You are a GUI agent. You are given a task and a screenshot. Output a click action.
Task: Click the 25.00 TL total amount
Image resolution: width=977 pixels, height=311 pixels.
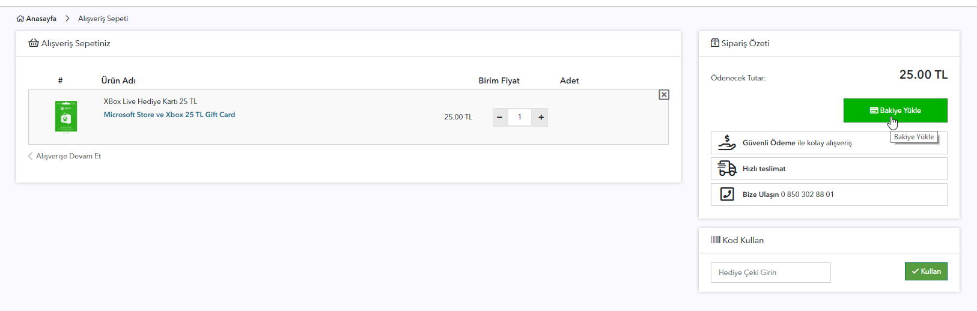coord(924,74)
